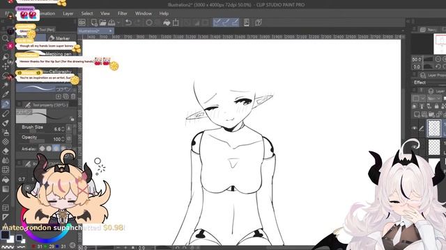This screenshot has height=250, width=446.
Task: Select the Eraser tool
Action: 5,151
